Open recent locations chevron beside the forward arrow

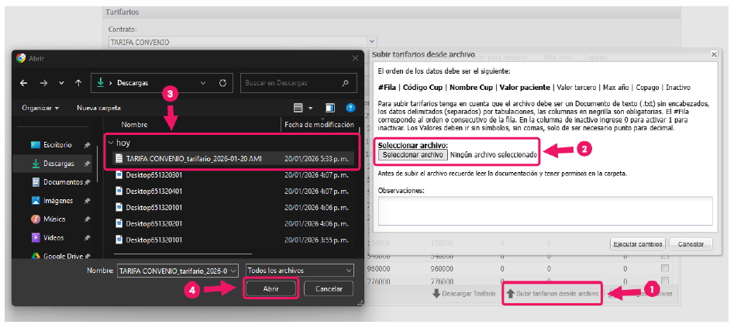click(x=61, y=83)
